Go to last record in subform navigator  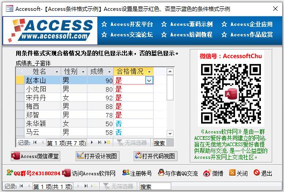[100, 143]
